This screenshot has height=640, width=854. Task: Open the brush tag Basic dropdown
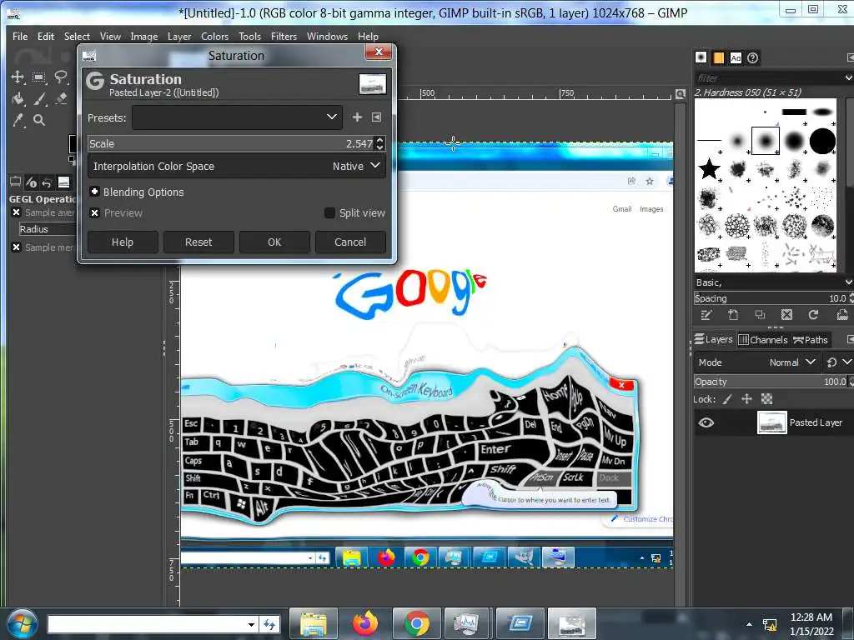click(848, 282)
